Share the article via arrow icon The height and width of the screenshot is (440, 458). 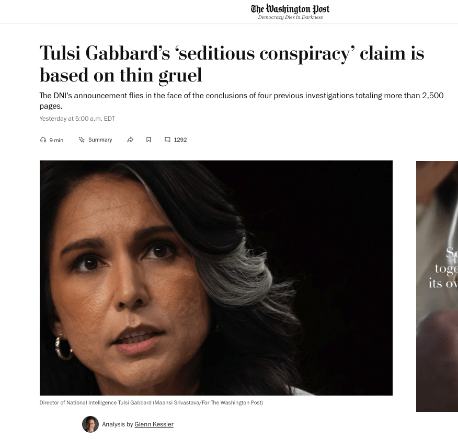130,140
